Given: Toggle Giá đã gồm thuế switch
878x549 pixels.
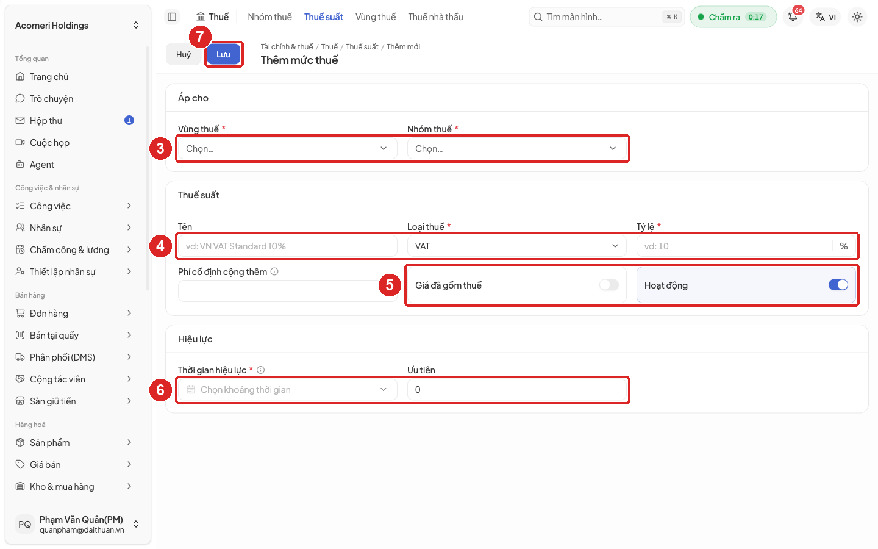Looking at the screenshot, I should pos(609,285).
